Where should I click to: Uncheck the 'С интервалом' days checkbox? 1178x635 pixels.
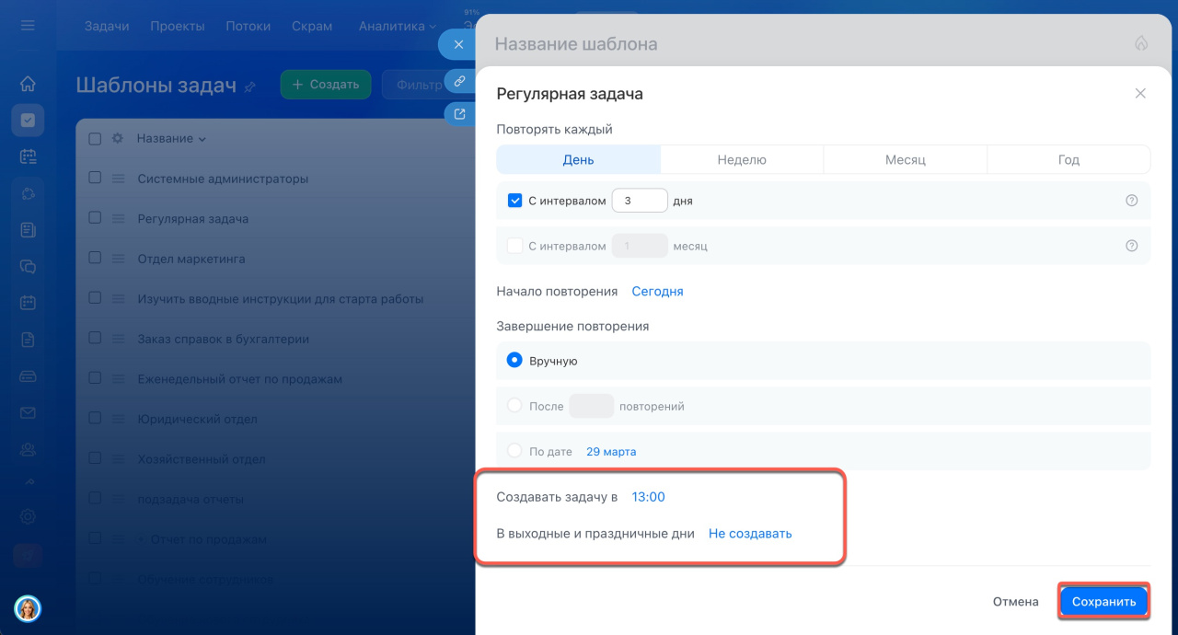[x=515, y=201]
